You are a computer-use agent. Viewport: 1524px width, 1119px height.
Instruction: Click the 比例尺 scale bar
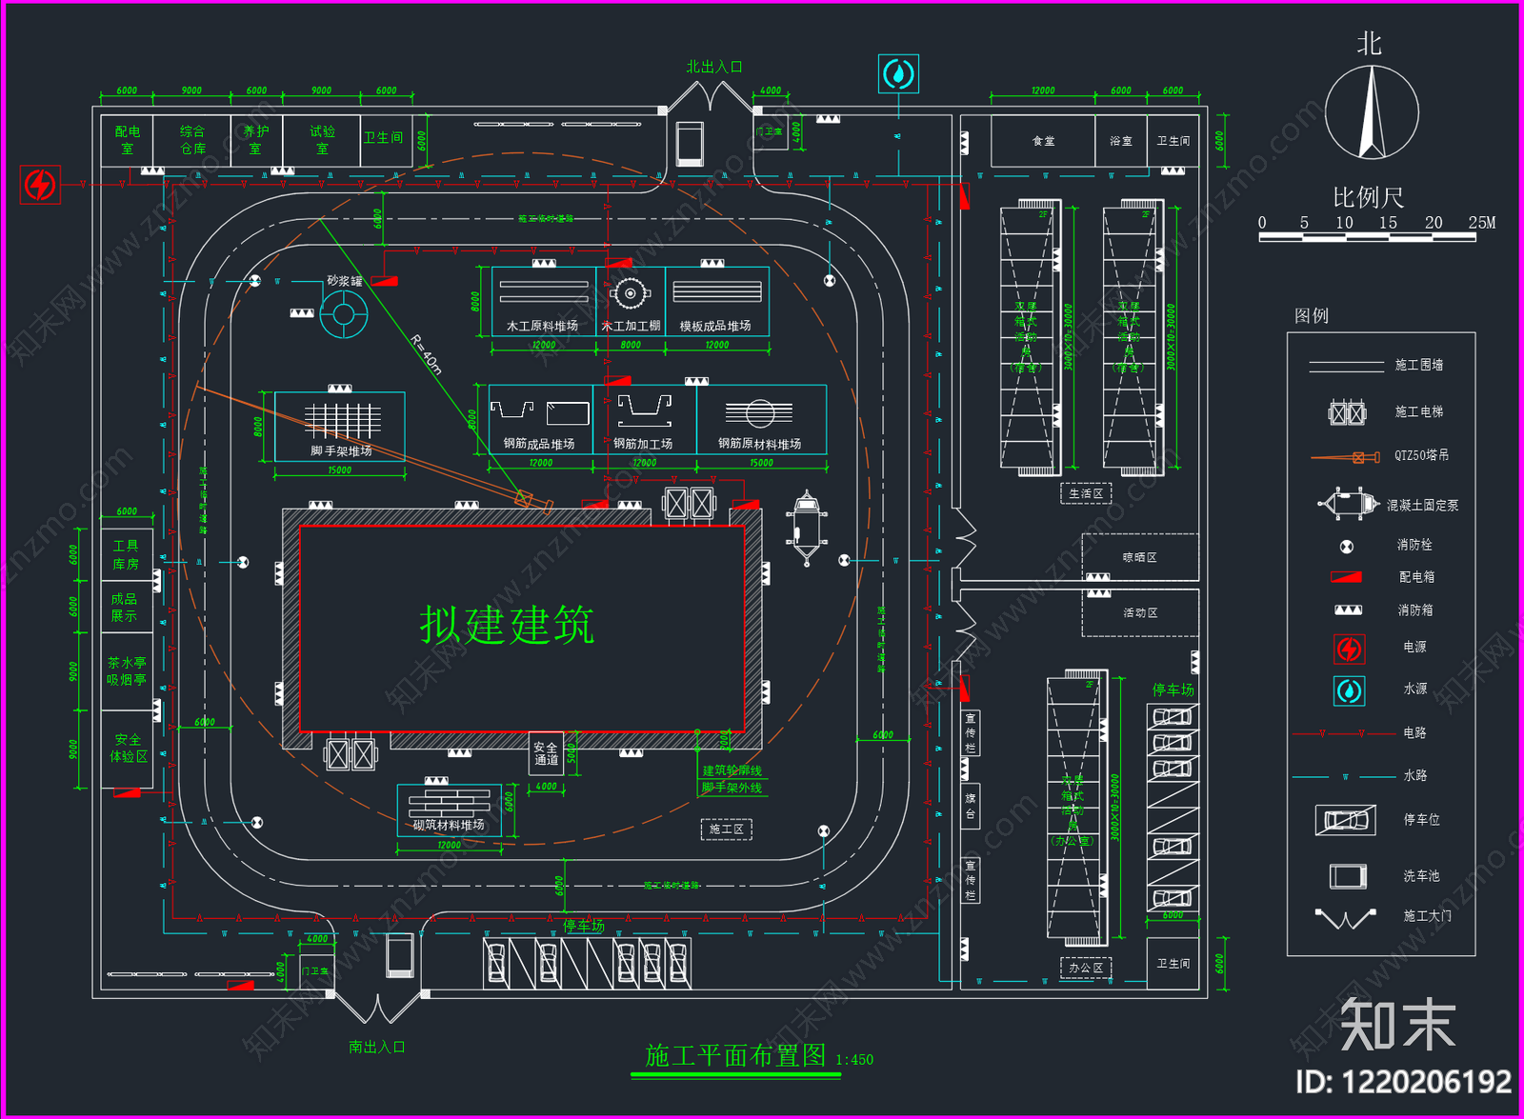(x=1368, y=236)
